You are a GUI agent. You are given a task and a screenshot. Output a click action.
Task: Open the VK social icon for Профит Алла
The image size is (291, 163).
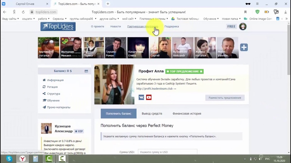tap(141, 97)
